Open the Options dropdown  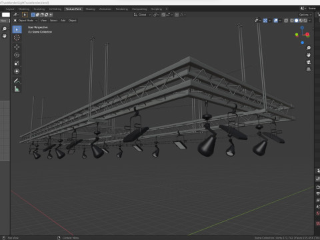coord(305,15)
